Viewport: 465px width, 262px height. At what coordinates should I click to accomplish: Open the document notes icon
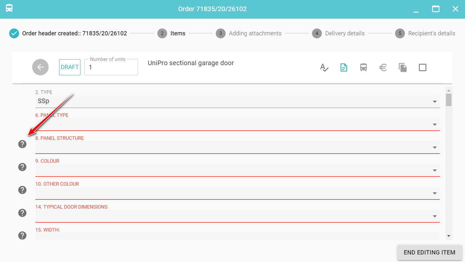tap(343, 67)
